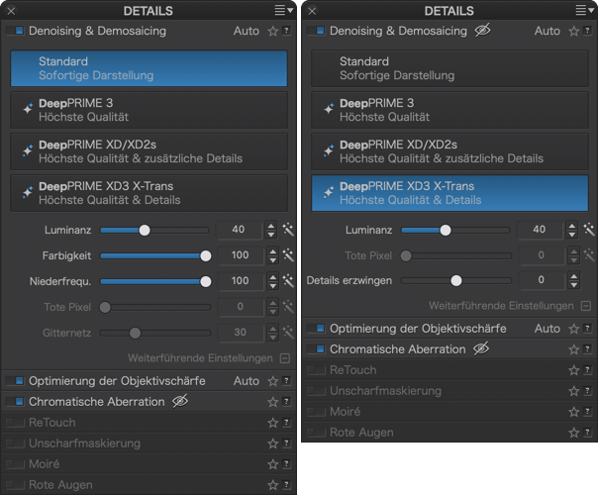Open Denoising & Demosaicing help in right panel
The width and height of the screenshot is (598, 495).
[x=587, y=31]
